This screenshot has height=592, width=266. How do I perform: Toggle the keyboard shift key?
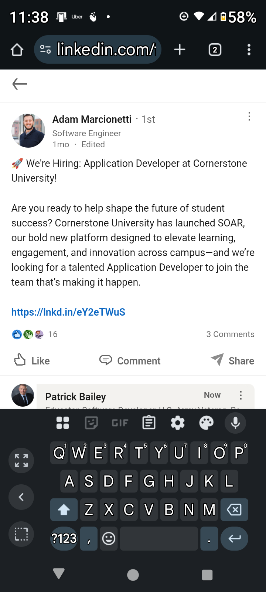[64, 509]
